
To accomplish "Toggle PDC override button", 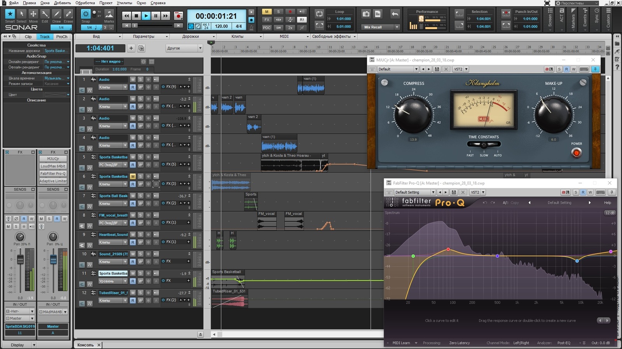I will (267, 28).
